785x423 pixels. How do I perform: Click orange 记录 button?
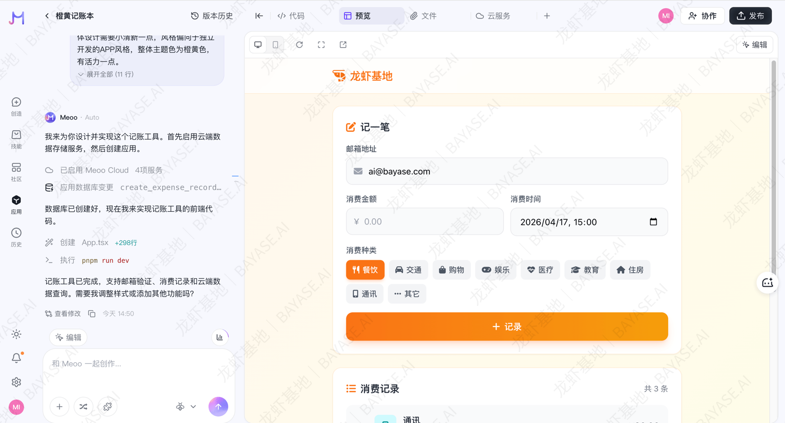click(507, 326)
